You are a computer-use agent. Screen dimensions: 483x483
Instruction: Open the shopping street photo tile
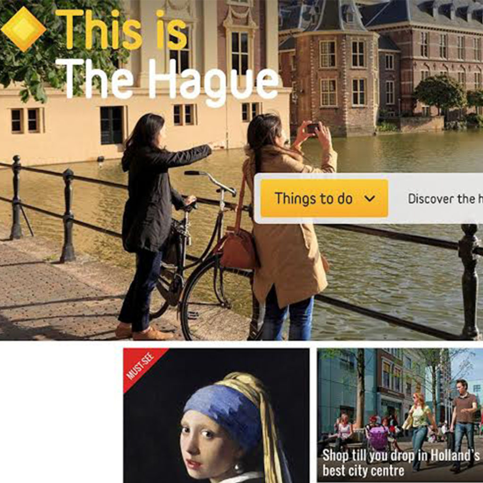click(x=400, y=416)
